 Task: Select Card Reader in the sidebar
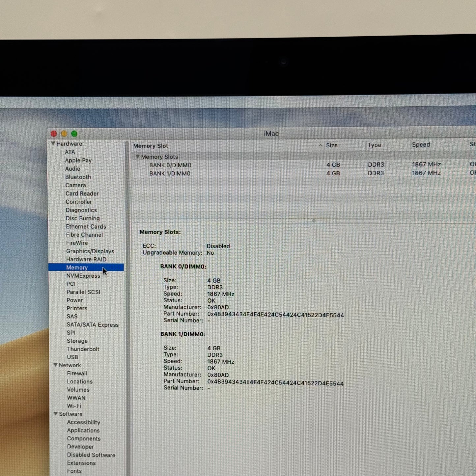click(82, 193)
